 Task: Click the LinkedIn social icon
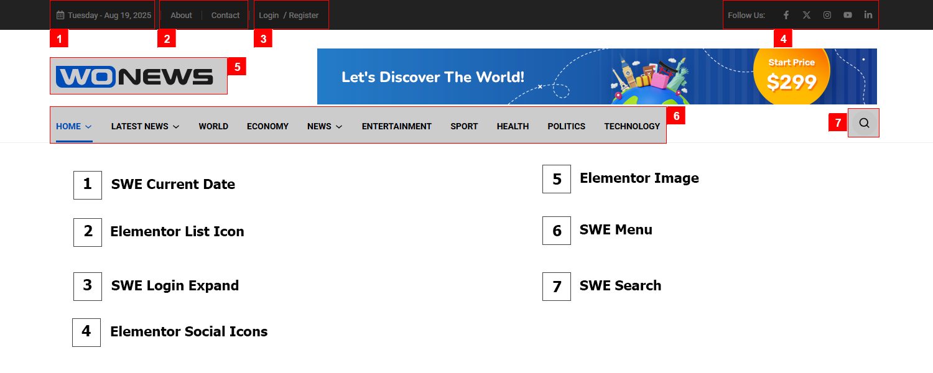(868, 16)
